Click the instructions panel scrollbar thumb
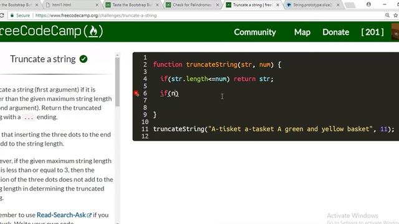 [x=117, y=82]
